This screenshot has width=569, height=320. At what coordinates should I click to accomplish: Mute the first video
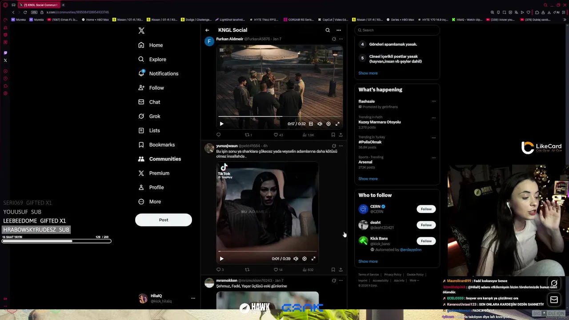click(x=320, y=124)
